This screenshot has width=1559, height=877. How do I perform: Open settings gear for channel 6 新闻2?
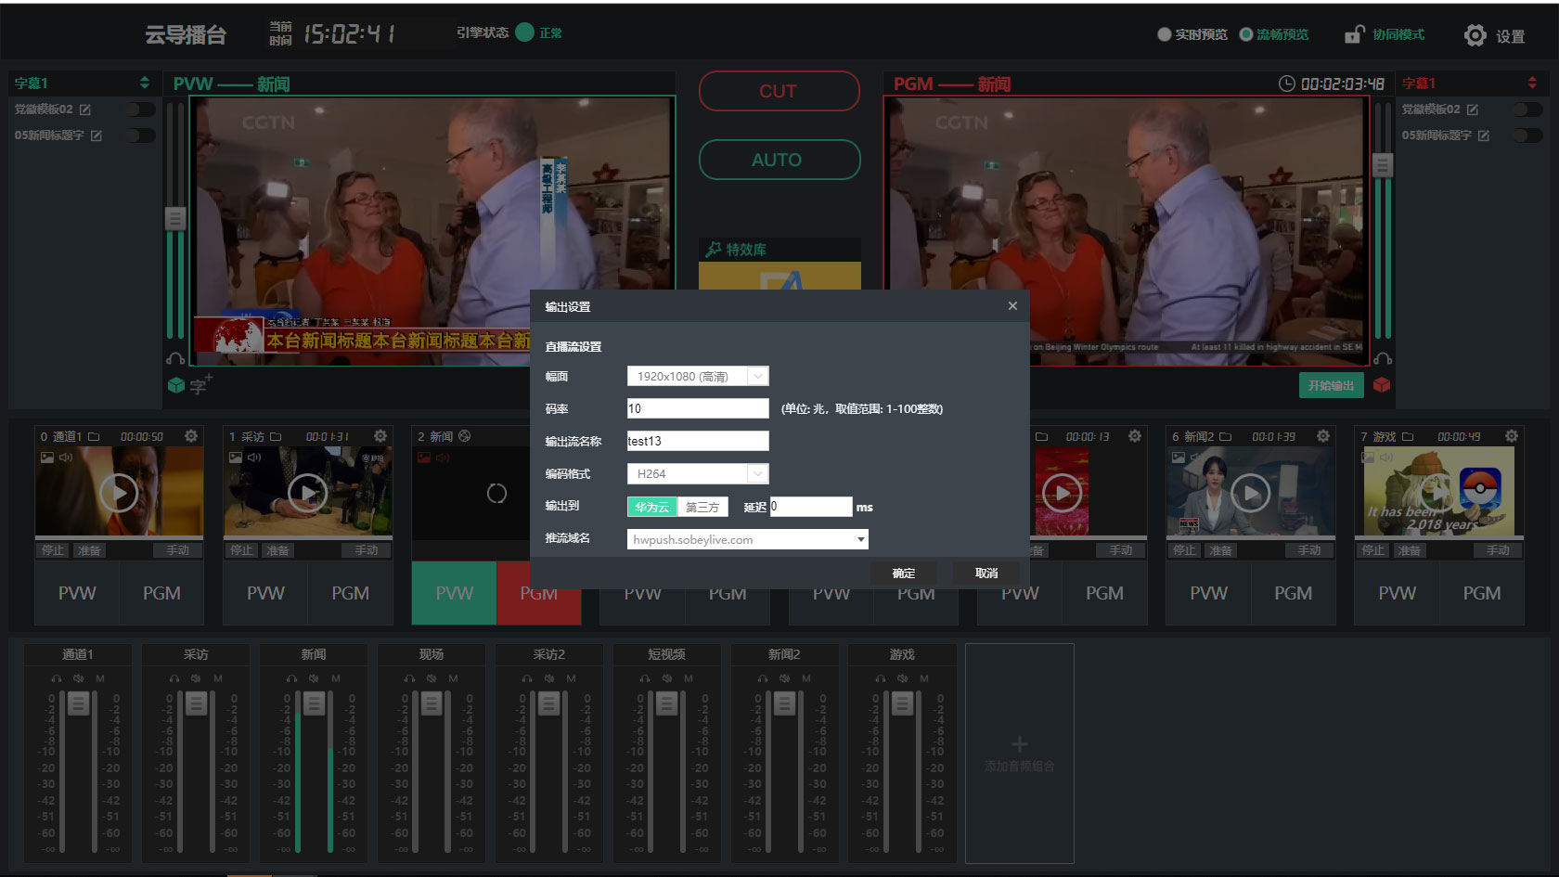1323,436
